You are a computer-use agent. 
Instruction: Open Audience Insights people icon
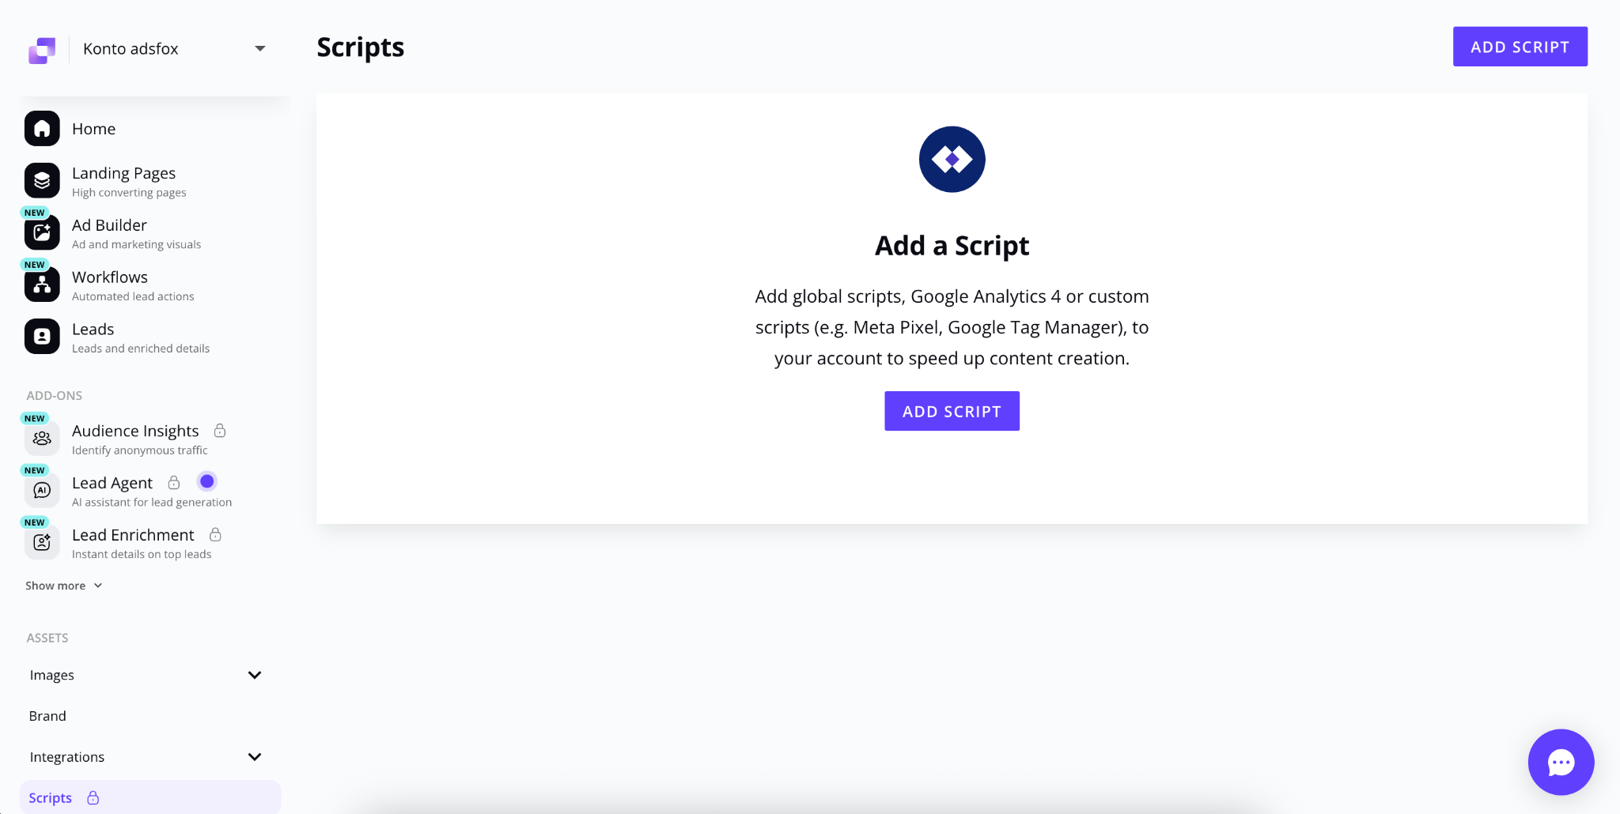42,439
